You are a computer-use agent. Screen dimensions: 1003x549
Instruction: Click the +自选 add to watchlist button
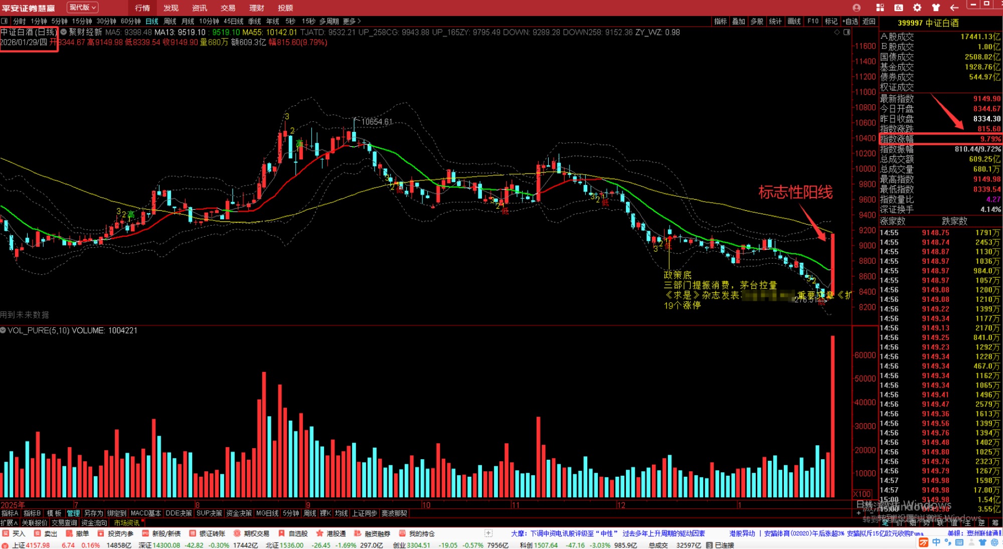click(x=850, y=21)
